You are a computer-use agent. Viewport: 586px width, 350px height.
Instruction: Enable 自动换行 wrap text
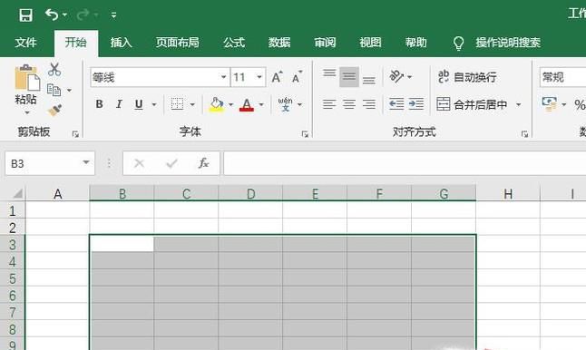point(467,77)
